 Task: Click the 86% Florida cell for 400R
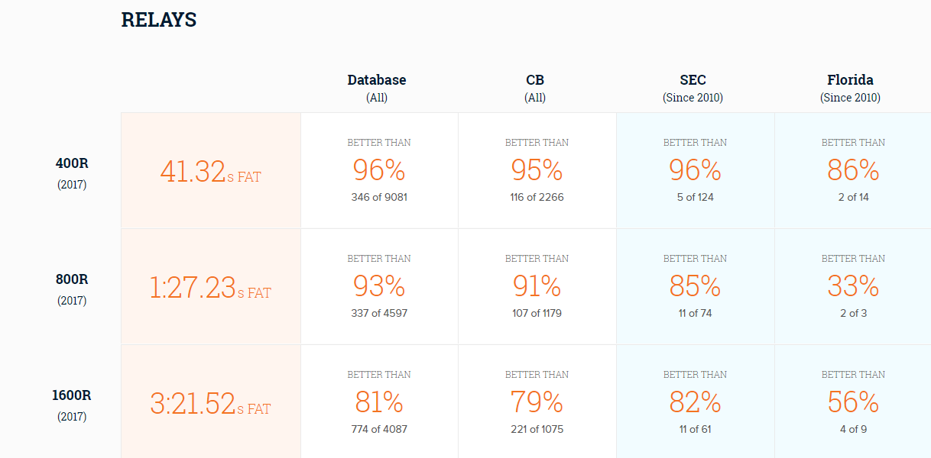click(x=853, y=171)
